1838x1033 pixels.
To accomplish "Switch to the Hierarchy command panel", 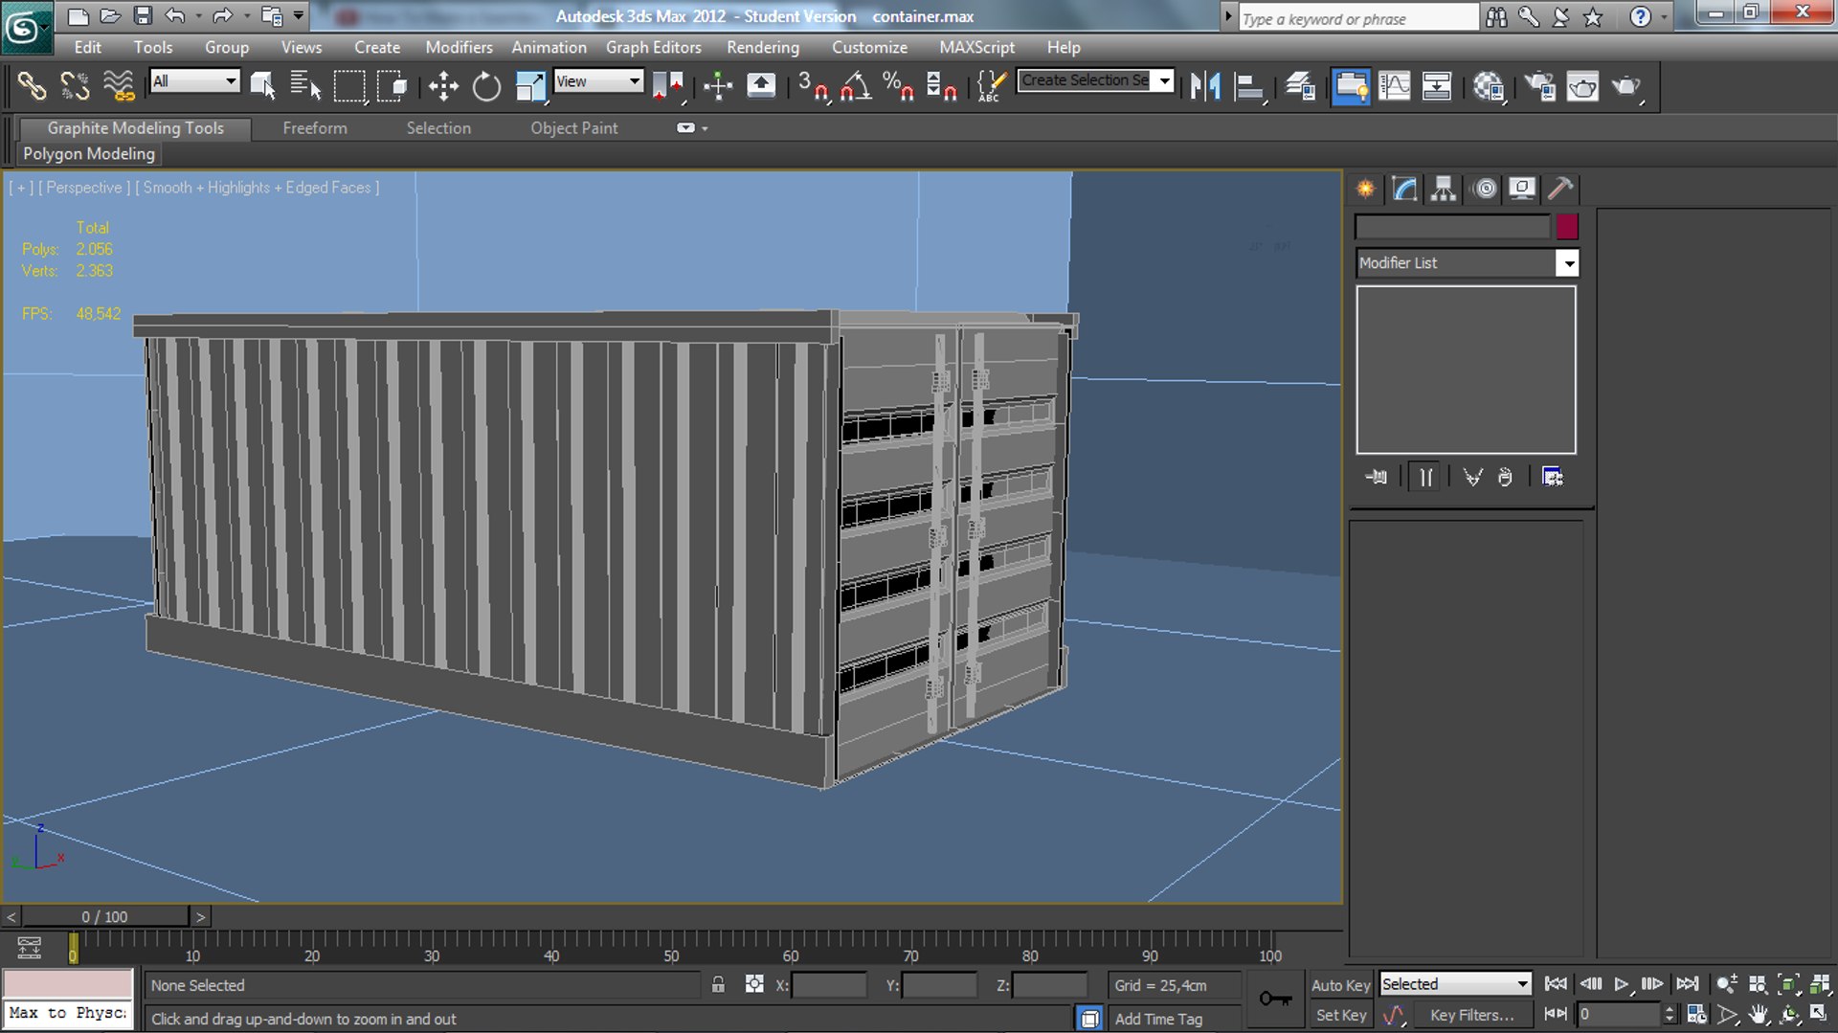I will pos(1444,189).
